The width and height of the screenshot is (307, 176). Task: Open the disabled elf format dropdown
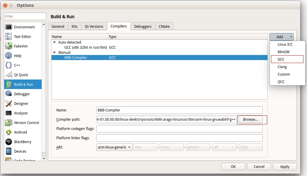click(224, 147)
